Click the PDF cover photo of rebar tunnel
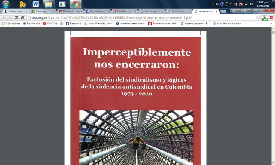275x165 pixels. (137, 137)
